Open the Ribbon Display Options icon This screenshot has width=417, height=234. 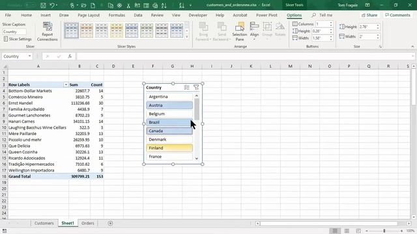point(367,5)
